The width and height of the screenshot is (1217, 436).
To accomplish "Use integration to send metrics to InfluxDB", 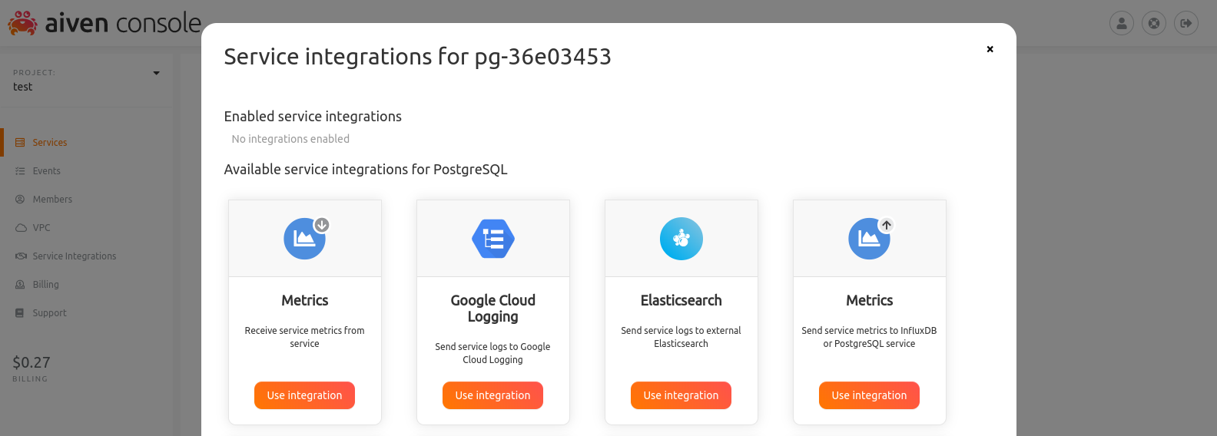I will point(869,395).
